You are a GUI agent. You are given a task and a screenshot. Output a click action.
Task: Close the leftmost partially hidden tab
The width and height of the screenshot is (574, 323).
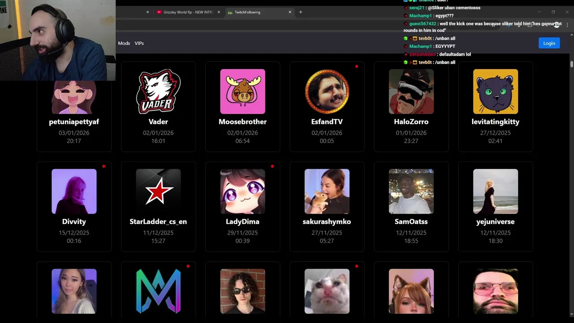[148, 12]
